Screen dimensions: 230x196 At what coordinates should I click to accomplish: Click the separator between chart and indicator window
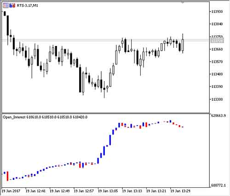click(x=105, y=114)
